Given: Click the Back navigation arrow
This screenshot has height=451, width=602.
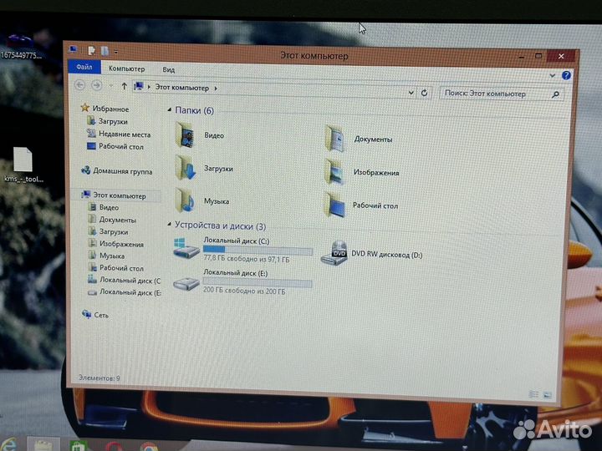Looking at the screenshot, I should point(80,84).
